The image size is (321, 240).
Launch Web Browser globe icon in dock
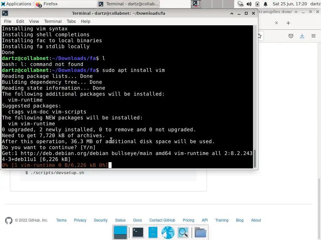pyautogui.click(x=168, y=232)
